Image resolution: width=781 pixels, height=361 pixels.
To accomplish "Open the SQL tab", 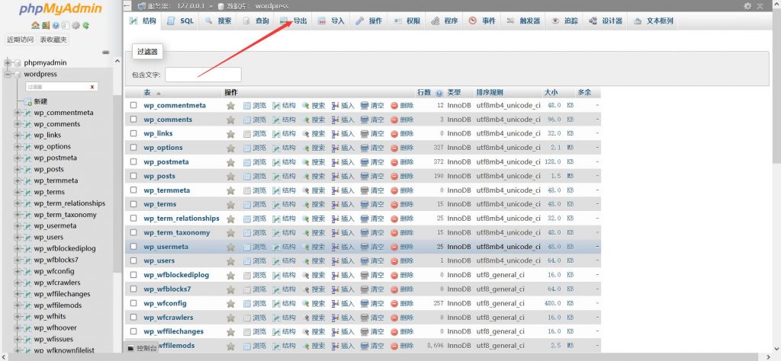I will click(x=180, y=21).
